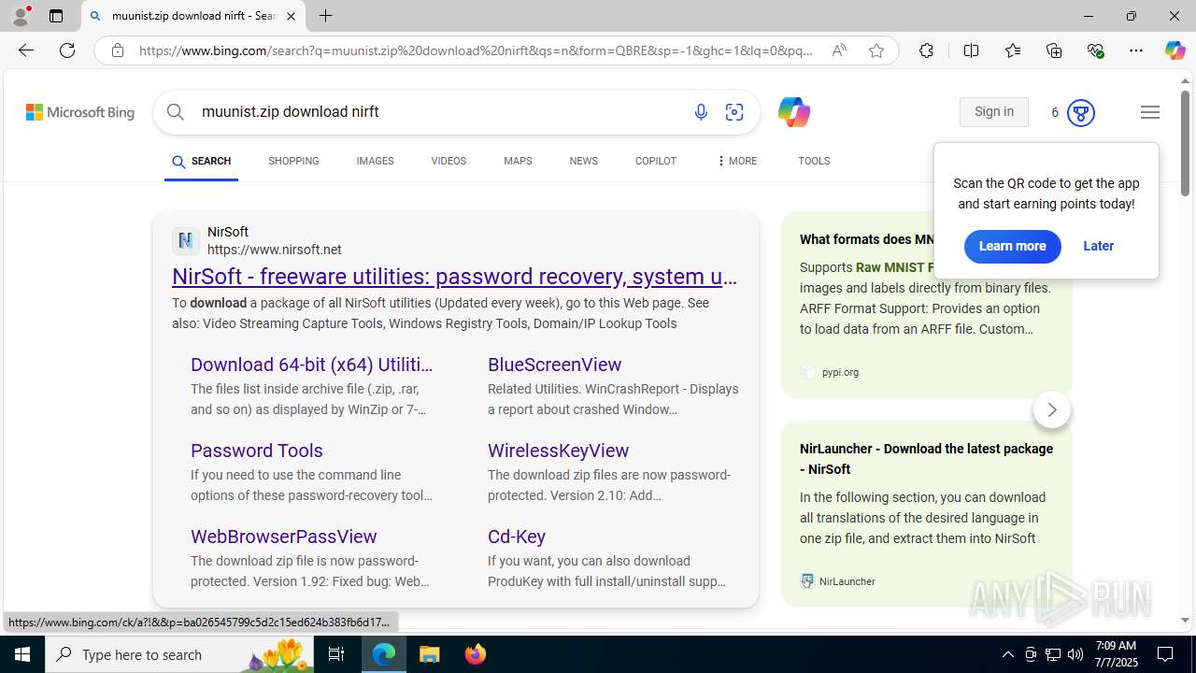Click the NirLauncher source label

[x=847, y=581]
